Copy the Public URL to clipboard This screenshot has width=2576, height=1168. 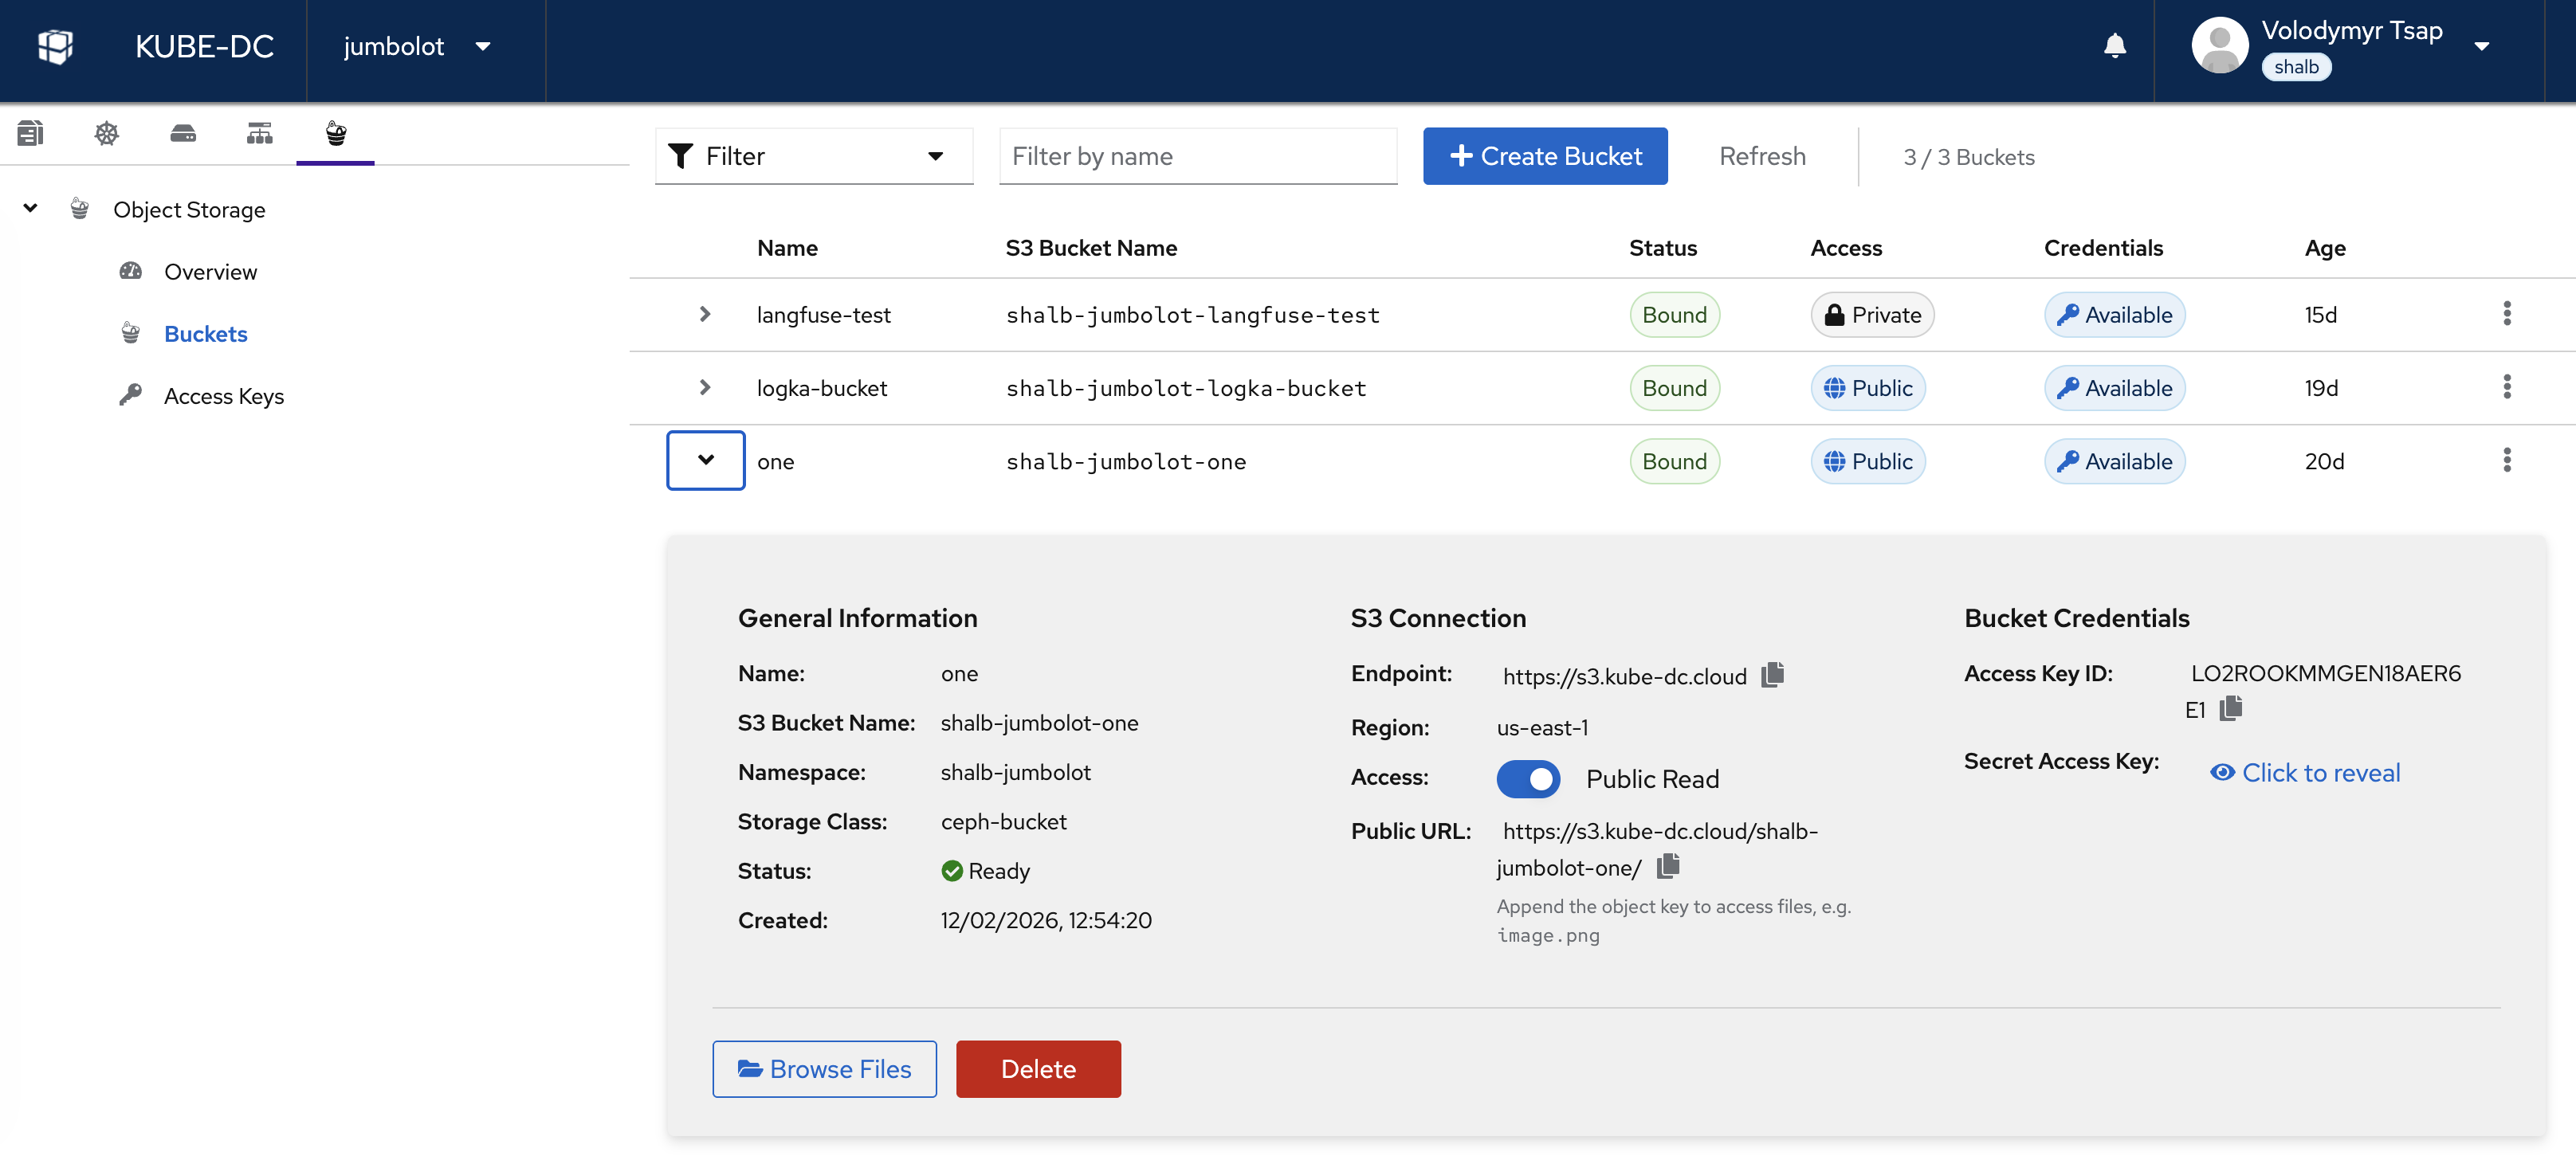tap(1668, 866)
